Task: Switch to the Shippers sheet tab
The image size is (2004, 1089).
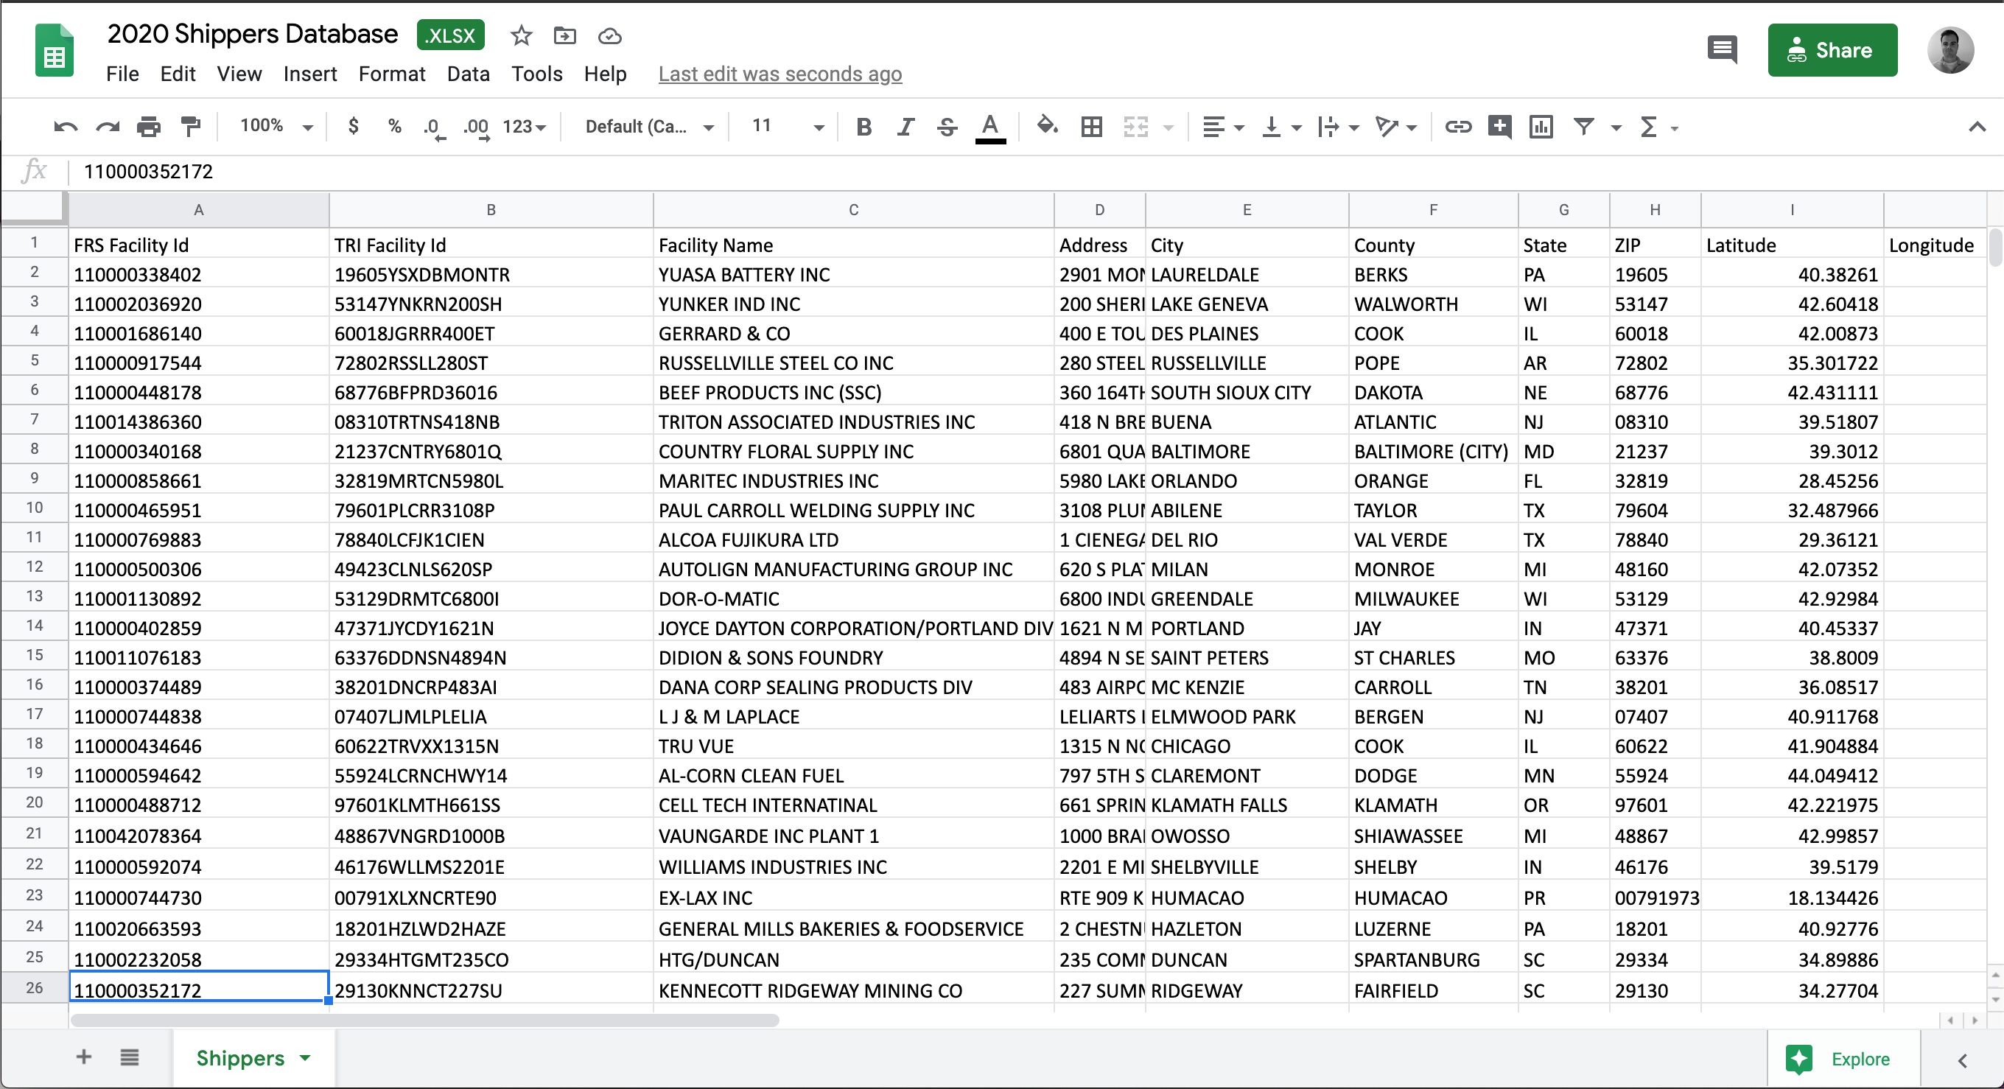Action: (240, 1058)
